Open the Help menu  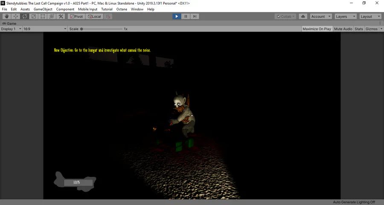151,9
